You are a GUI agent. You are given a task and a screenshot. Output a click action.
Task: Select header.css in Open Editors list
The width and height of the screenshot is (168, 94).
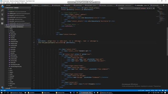(18, 11)
